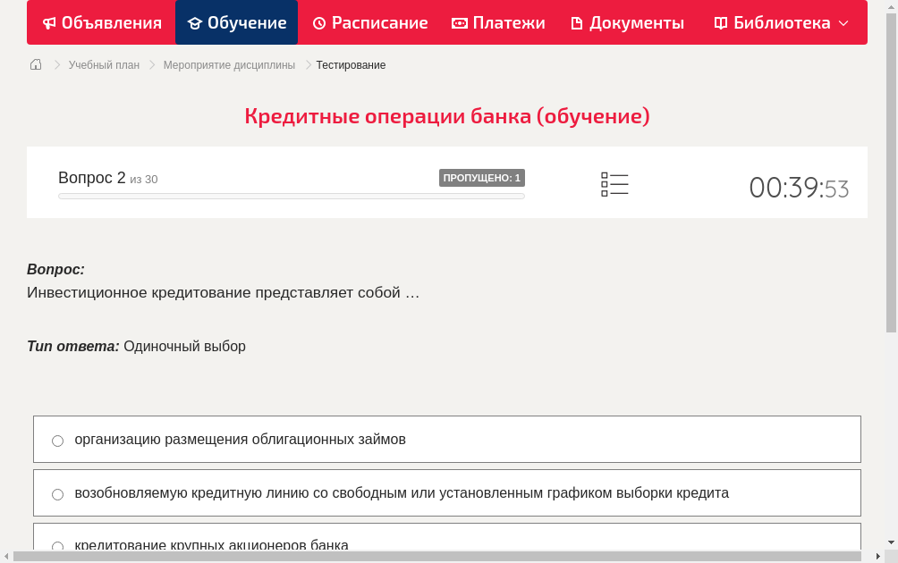Image resolution: width=898 pixels, height=563 pixels.
Task: Select the graduation cap icon in Обучение
Action: pos(201,22)
